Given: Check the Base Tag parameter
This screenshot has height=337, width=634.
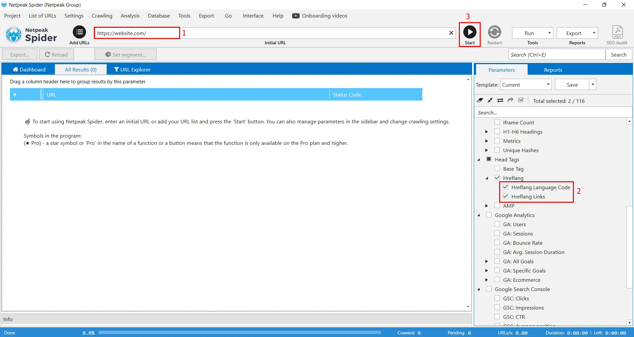Looking at the screenshot, I should point(497,168).
